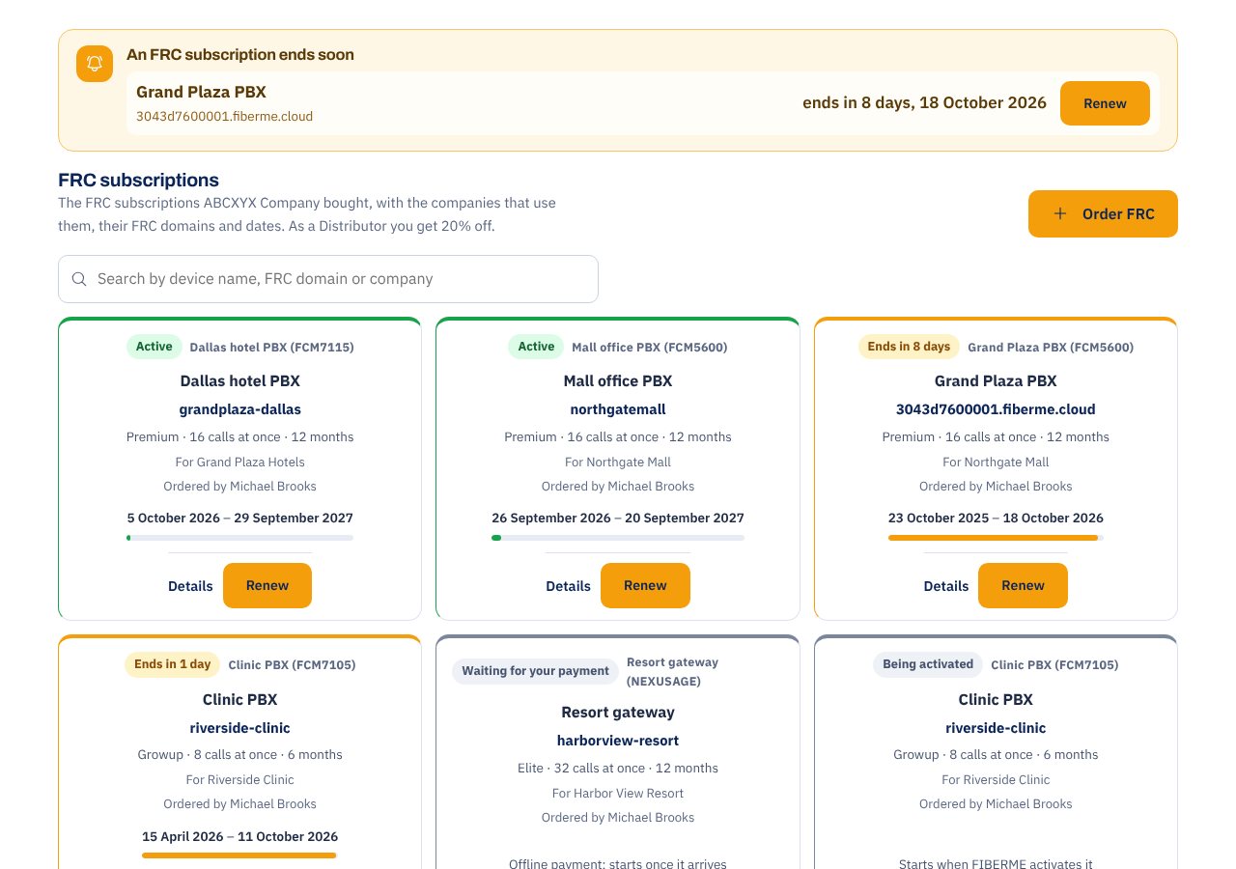Click the 3043d7600001.fiberme.cloud domain in the banner
This screenshot has height=869, width=1236.
pos(224,116)
